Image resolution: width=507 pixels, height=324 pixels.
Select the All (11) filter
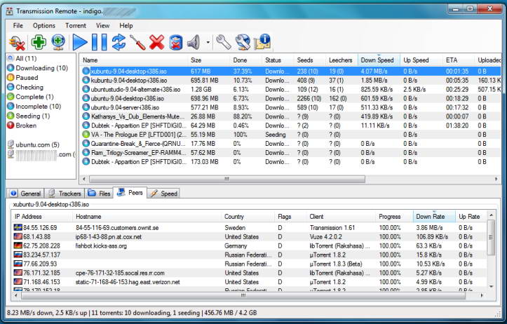click(x=22, y=58)
